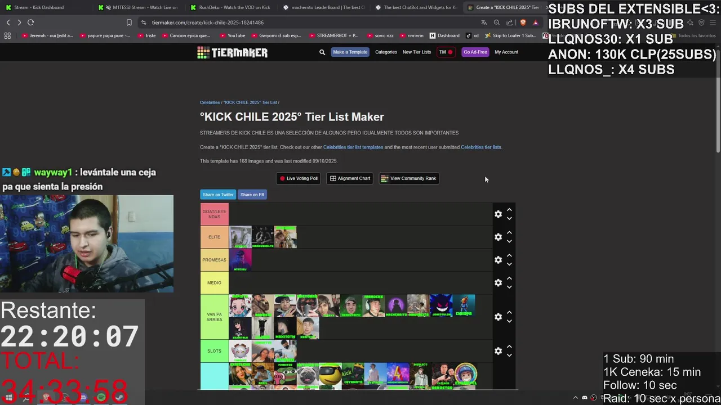Open the TierMaker search magnifier
The image size is (721, 405).
coord(322,52)
